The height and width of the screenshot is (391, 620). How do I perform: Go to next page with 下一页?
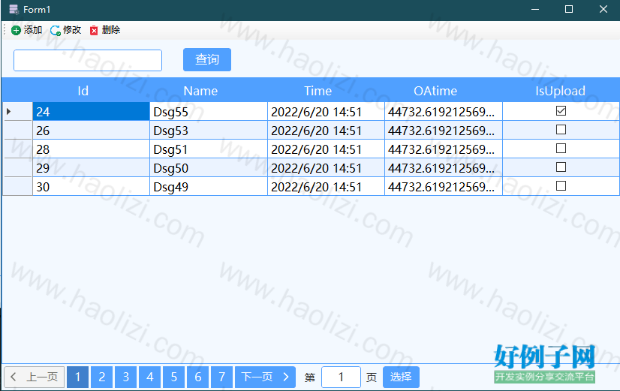pyautogui.click(x=265, y=377)
